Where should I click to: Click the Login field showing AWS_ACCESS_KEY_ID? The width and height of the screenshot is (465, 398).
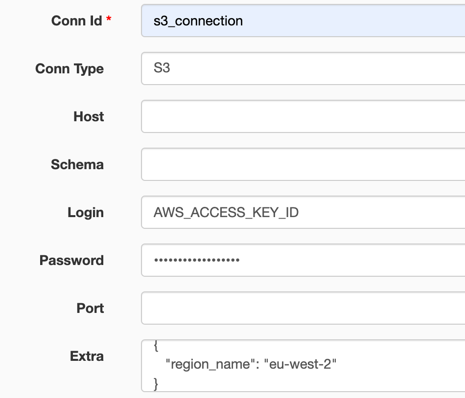point(294,212)
